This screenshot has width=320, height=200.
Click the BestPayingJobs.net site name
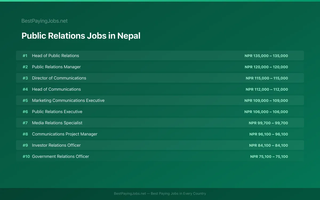tap(45, 21)
